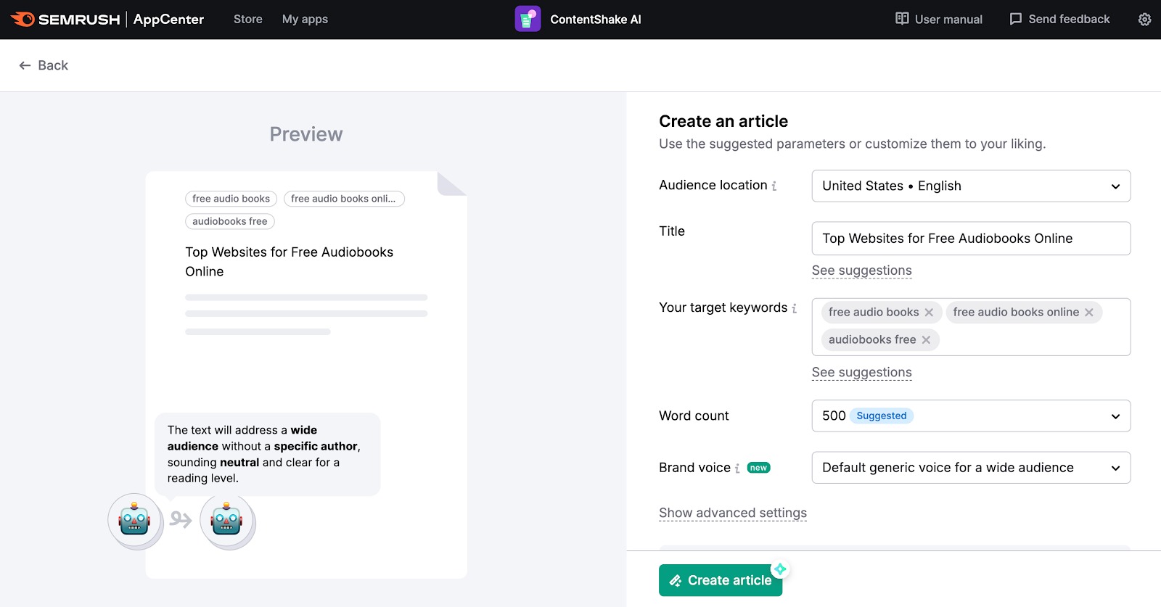Click 'audiobooks free' tag in preview
This screenshot has width=1161, height=607.
[x=230, y=221]
